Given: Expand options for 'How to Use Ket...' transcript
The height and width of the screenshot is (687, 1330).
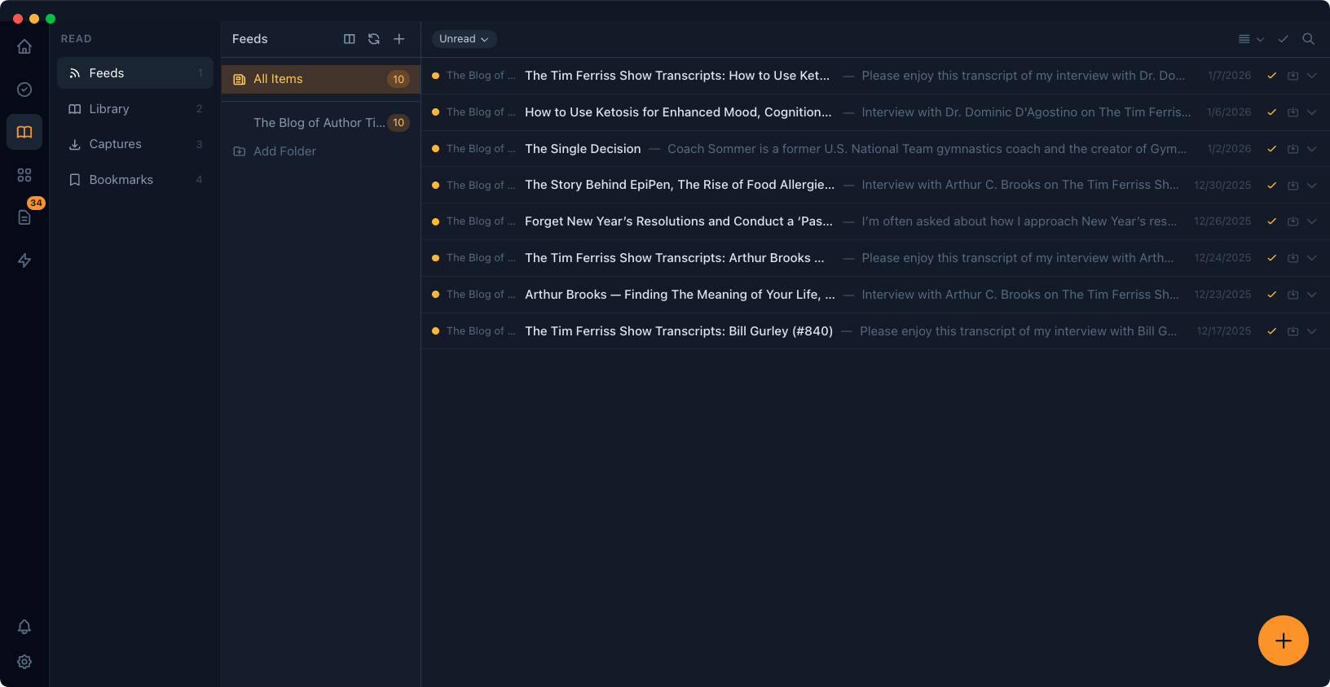Looking at the screenshot, I should coord(1312,76).
